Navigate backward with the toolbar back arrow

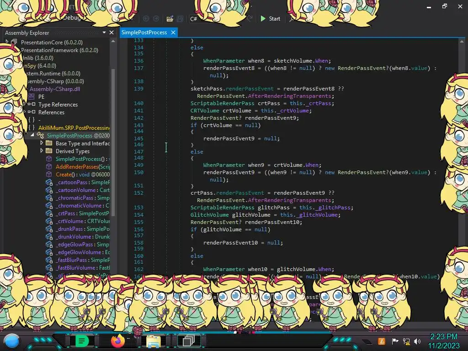[146, 19]
